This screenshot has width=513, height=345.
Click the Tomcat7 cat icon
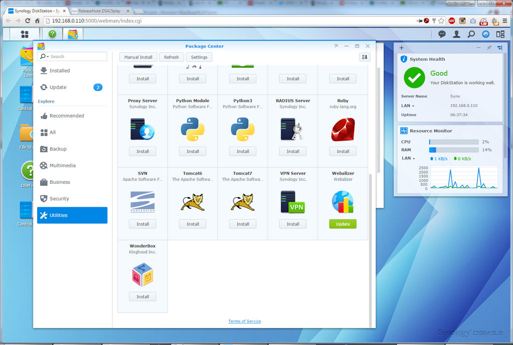coord(243,202)
